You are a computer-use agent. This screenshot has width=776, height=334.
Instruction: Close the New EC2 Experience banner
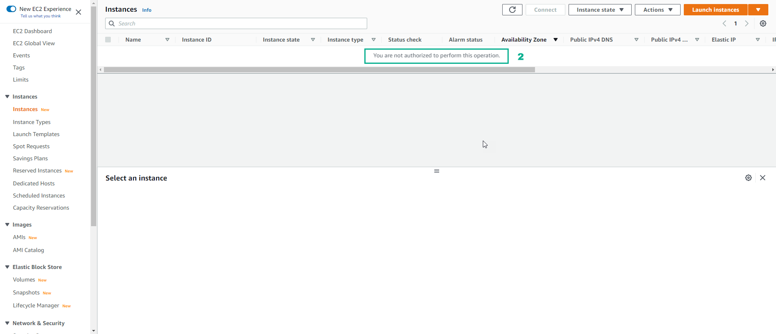pos(78,12)
